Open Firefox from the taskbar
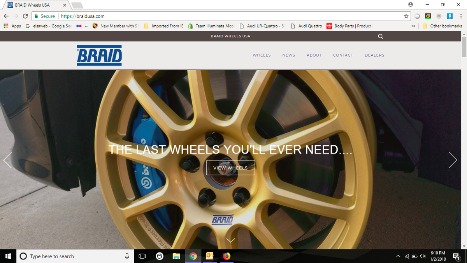Image resolution: width=467 pixels, height=263 pixels. tap(226, 256)
